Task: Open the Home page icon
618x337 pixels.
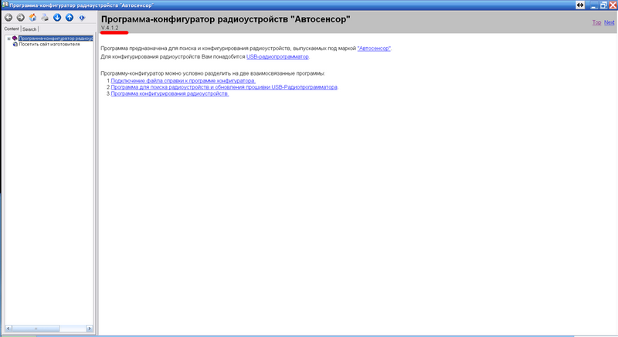Action: pos(32,18)
